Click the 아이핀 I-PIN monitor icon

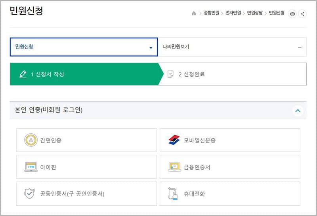pyautogui.click(x=31, y=167)
